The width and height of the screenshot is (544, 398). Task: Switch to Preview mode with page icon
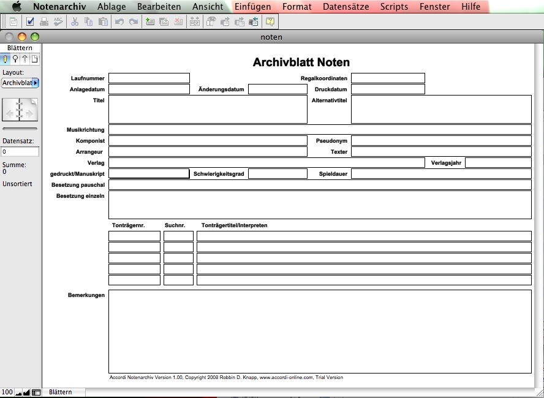pyautogui.click(x=35, y=59)
